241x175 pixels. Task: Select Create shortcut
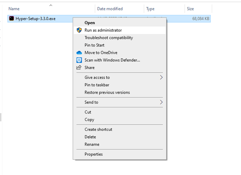(x=98, y=129)
